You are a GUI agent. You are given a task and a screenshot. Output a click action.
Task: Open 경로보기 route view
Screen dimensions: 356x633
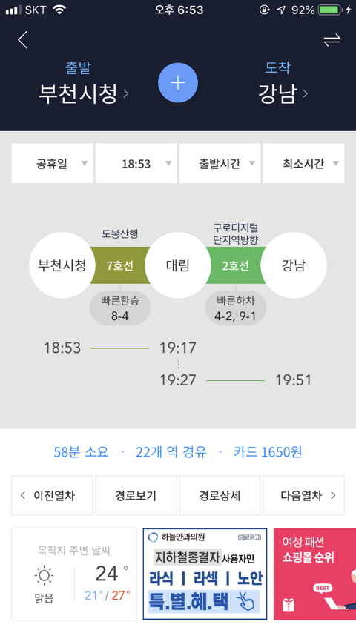point(136,495)
